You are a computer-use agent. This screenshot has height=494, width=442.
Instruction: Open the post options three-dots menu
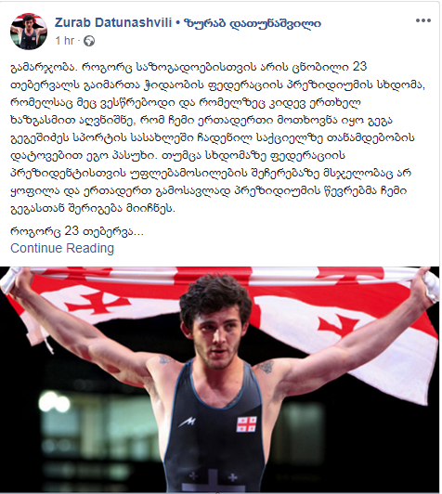pos(422,20)
